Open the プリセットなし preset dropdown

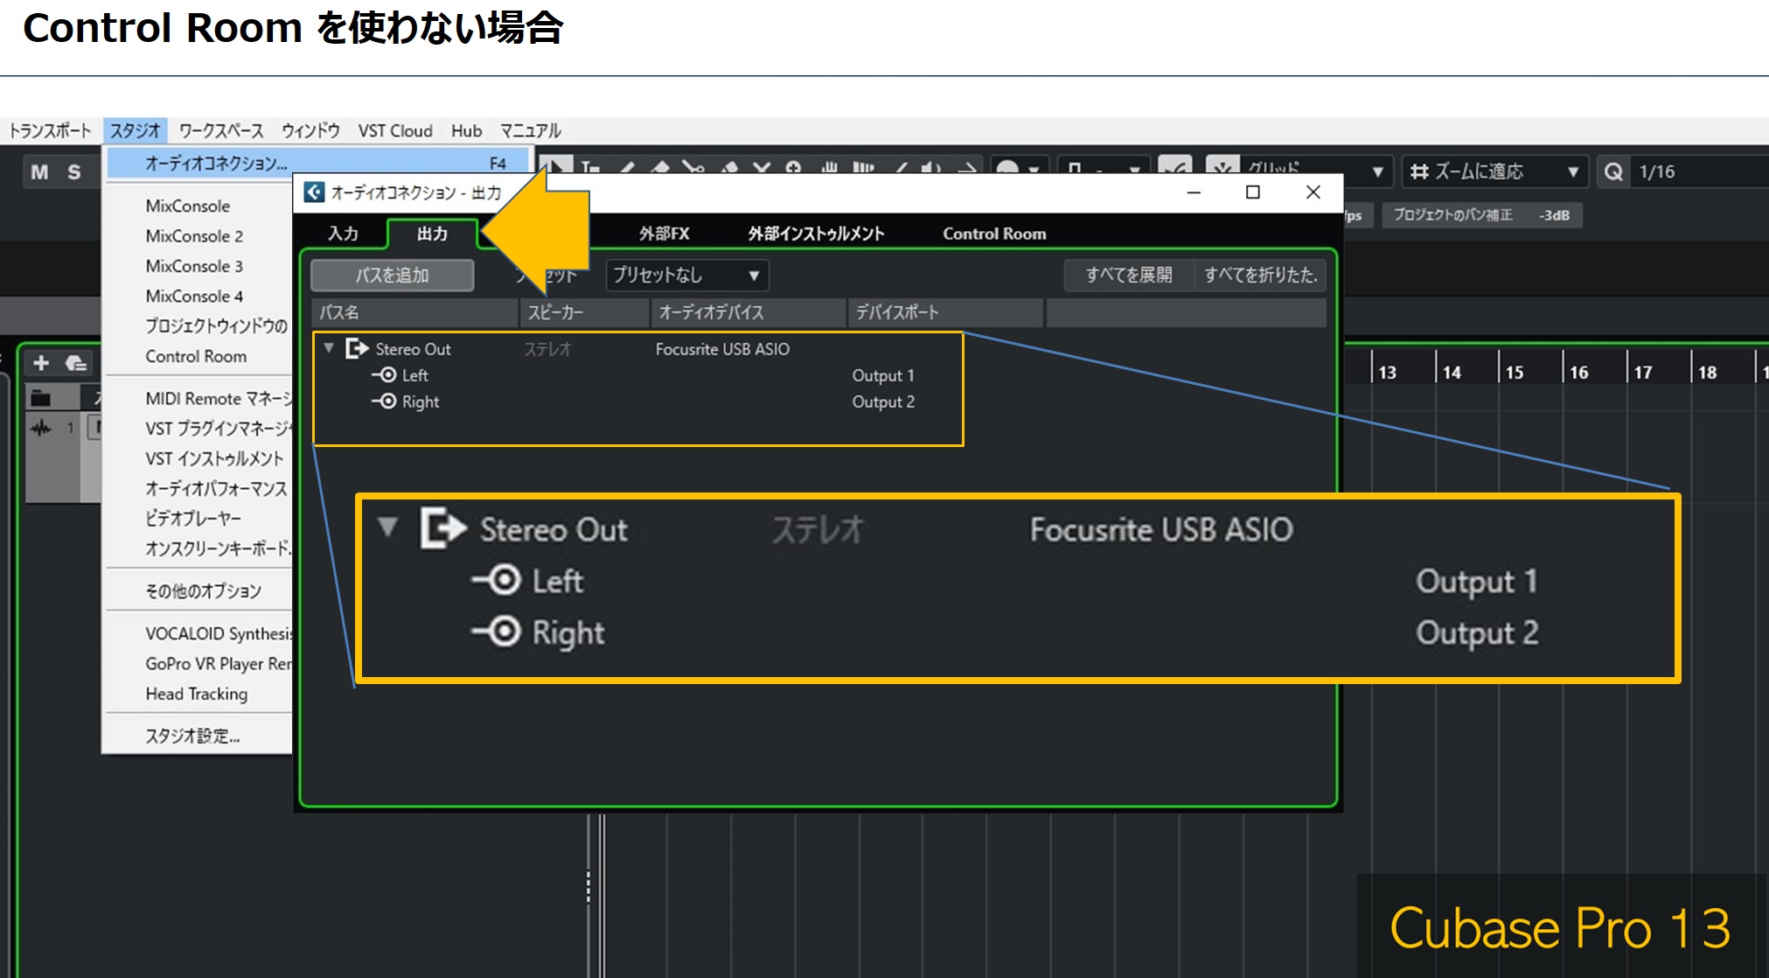pyautogui.click(x=686, y=276)
